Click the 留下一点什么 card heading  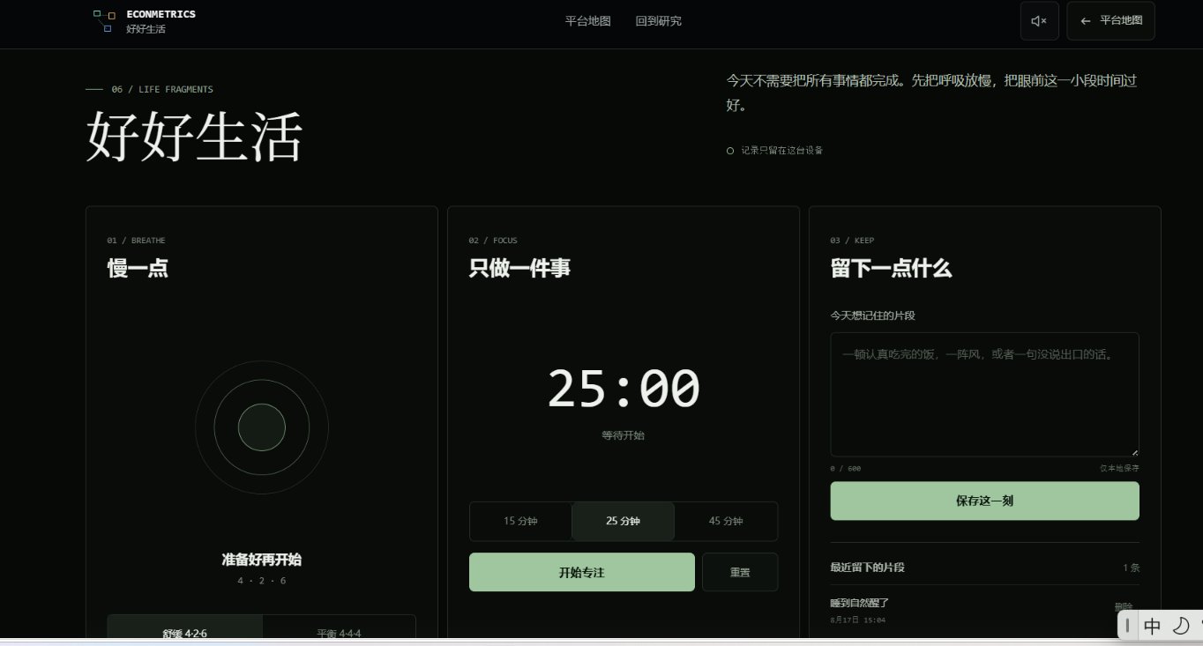pyautogui.click(x=891, y=269)
